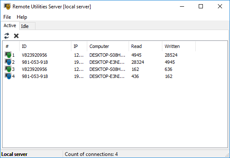Sort by the ID column header

point(45,46)
